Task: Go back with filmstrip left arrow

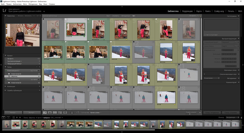Action: [17, 117]
